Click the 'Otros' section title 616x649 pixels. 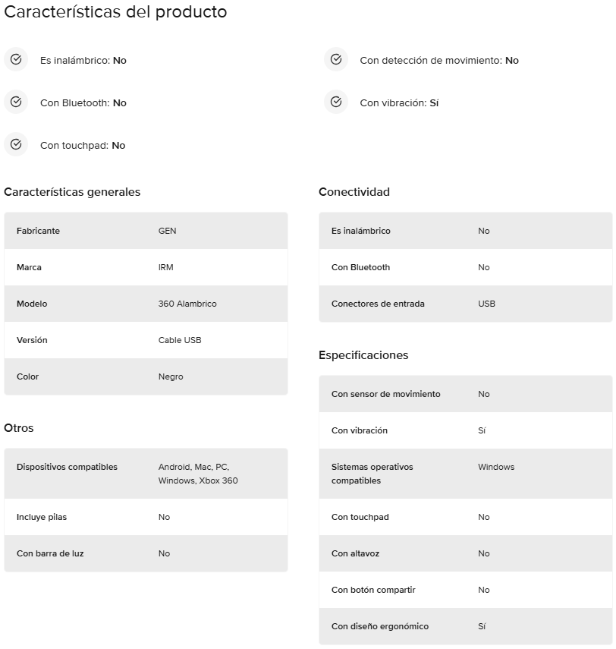[x=19, y=428]
